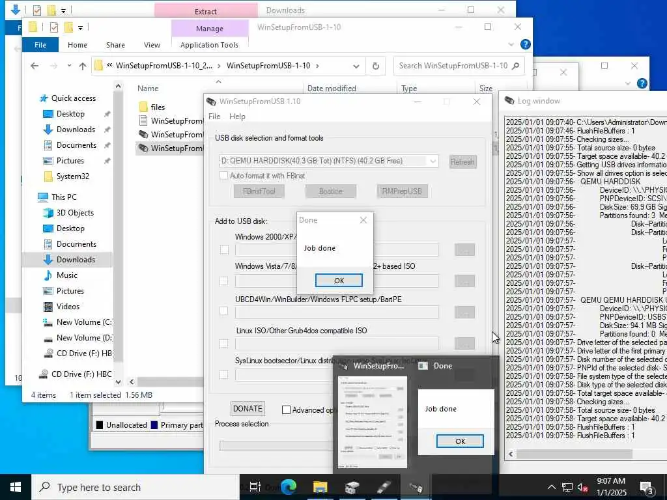
Task: Browse for UBCD4Win/BartPE source folder
Action: [x=464, y=312]
